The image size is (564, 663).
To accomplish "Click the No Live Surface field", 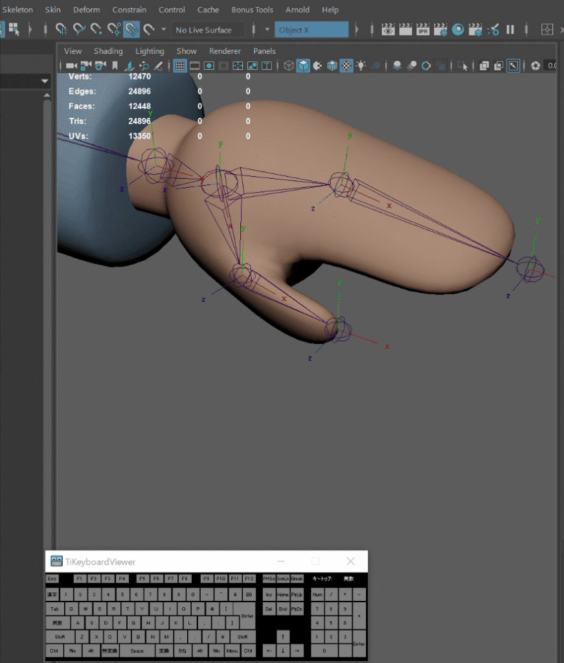I will 208,30.
